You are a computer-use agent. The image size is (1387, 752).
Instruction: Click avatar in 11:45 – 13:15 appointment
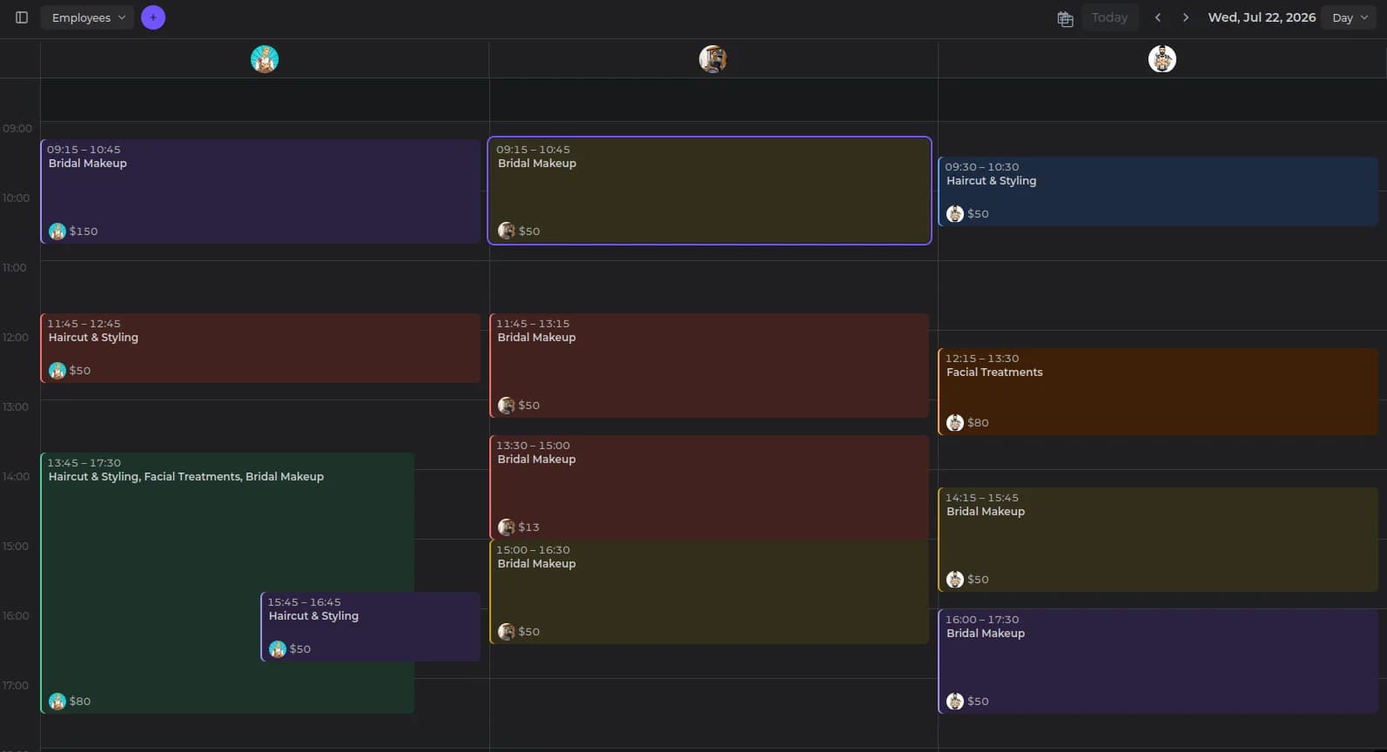[x=507, y=405]
